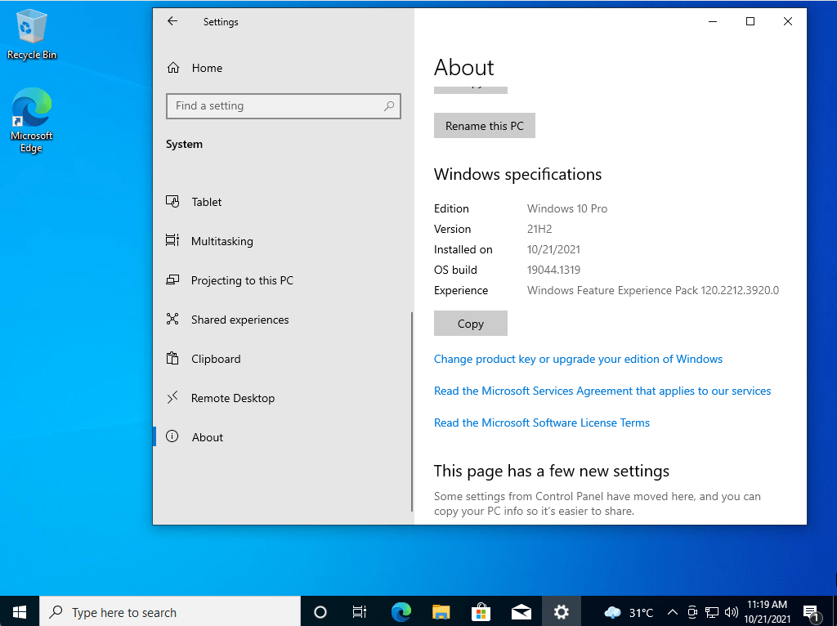This screenshot has width=837, height=626.
Task: Open the Action Center notifications icon
Action: 812,612
